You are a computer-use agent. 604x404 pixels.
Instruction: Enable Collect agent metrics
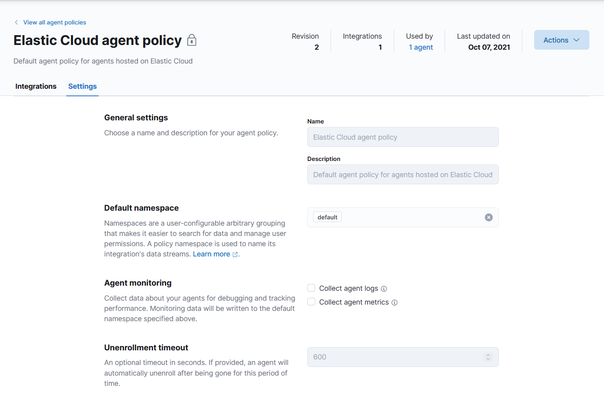point(311,301)
